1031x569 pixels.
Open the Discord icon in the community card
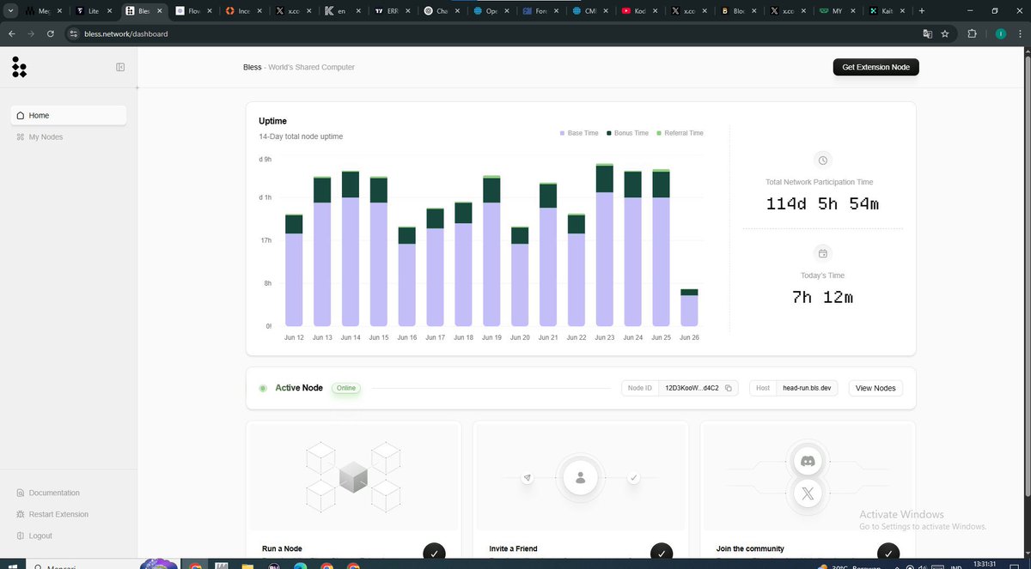[808, 462]
